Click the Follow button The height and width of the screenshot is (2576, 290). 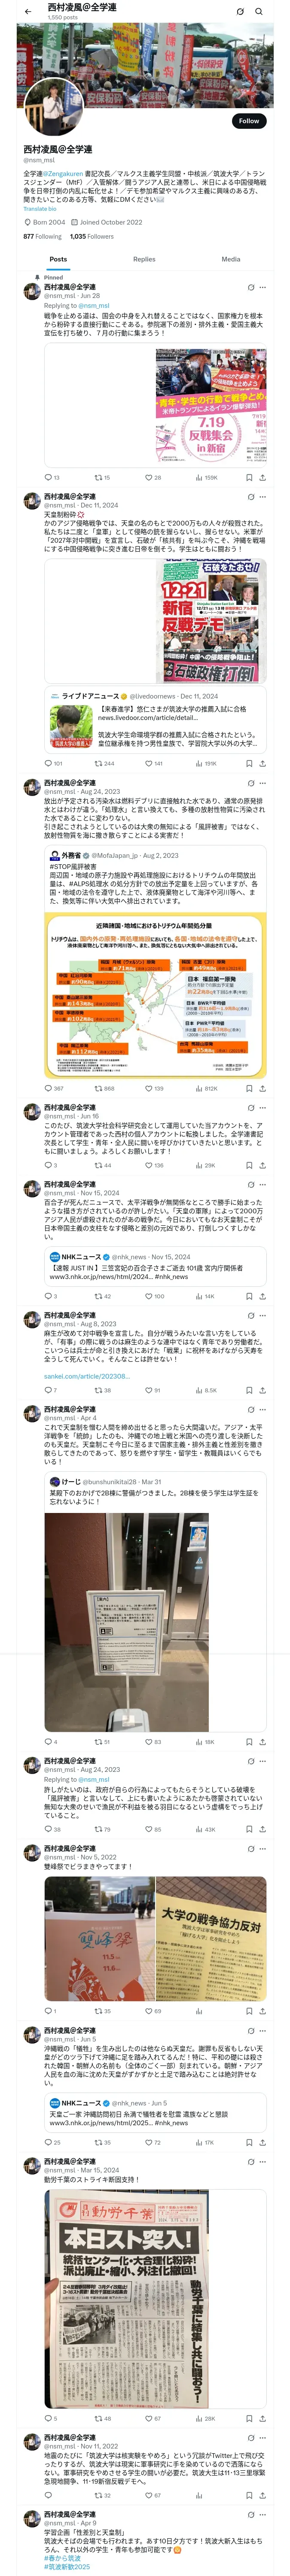[248, 121]
